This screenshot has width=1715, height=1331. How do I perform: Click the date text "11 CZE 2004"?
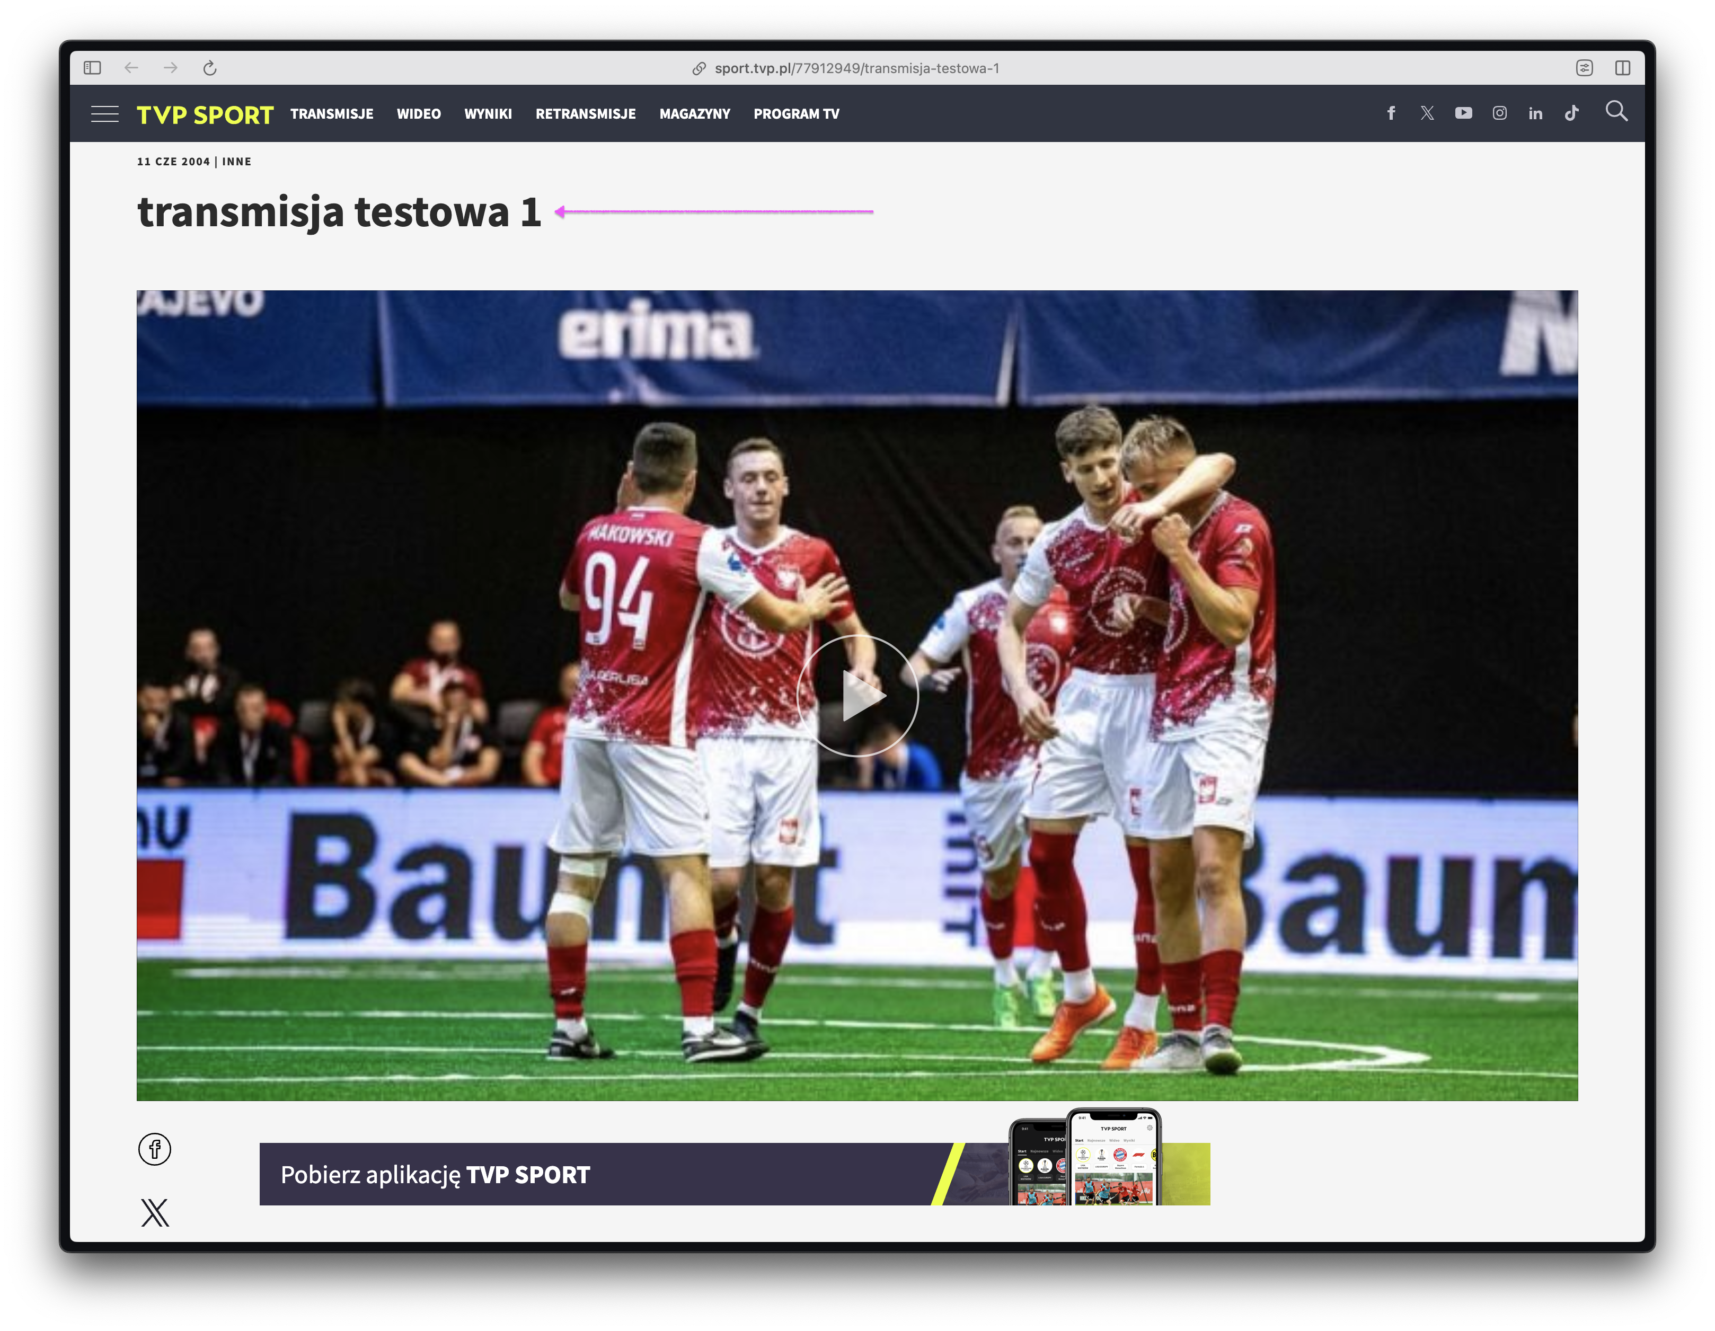tap(173, 162)
